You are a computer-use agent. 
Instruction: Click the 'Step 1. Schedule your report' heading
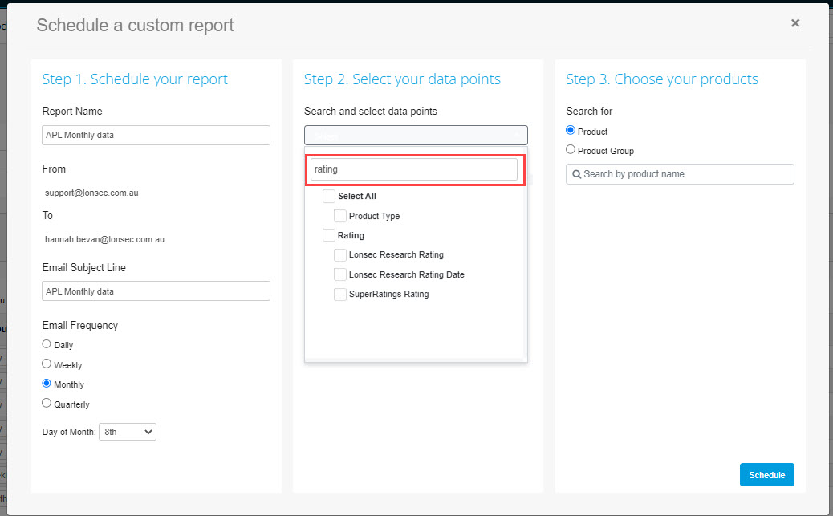click(x=135, y=79)
